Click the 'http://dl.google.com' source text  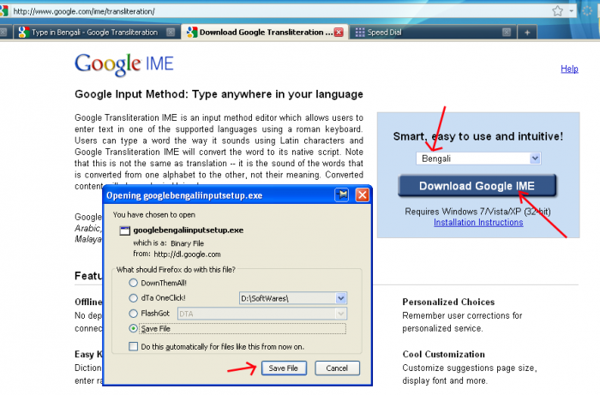click(x=187, y=254)
